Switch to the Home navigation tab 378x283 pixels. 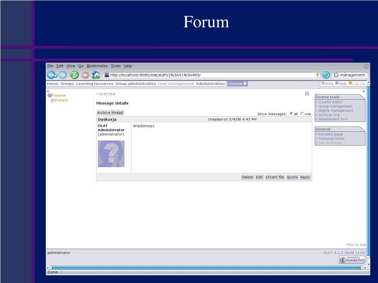tap(52, 83)
